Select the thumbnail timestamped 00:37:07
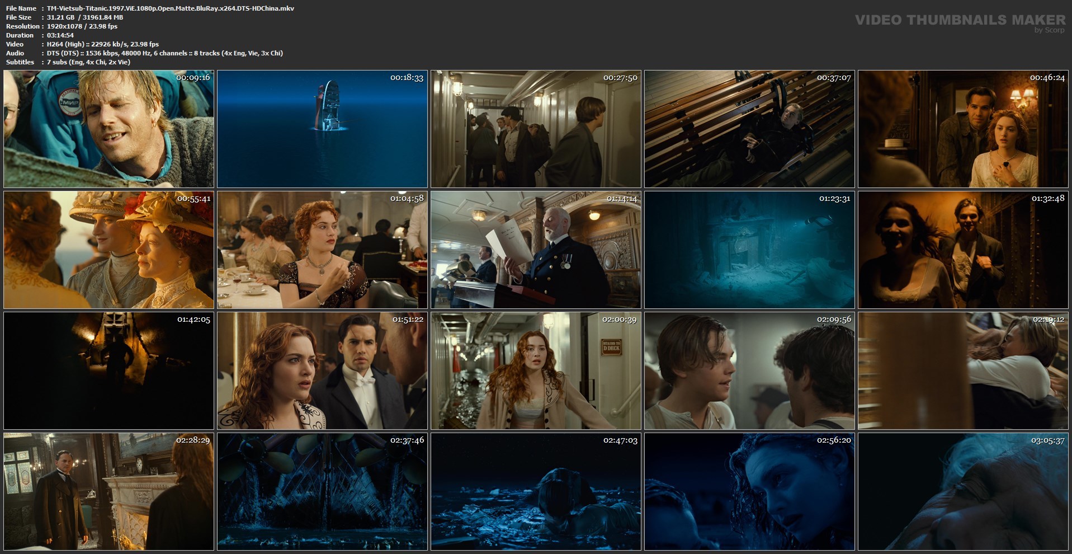Viewport: 1072px width, 554px height. click(749, 129)
